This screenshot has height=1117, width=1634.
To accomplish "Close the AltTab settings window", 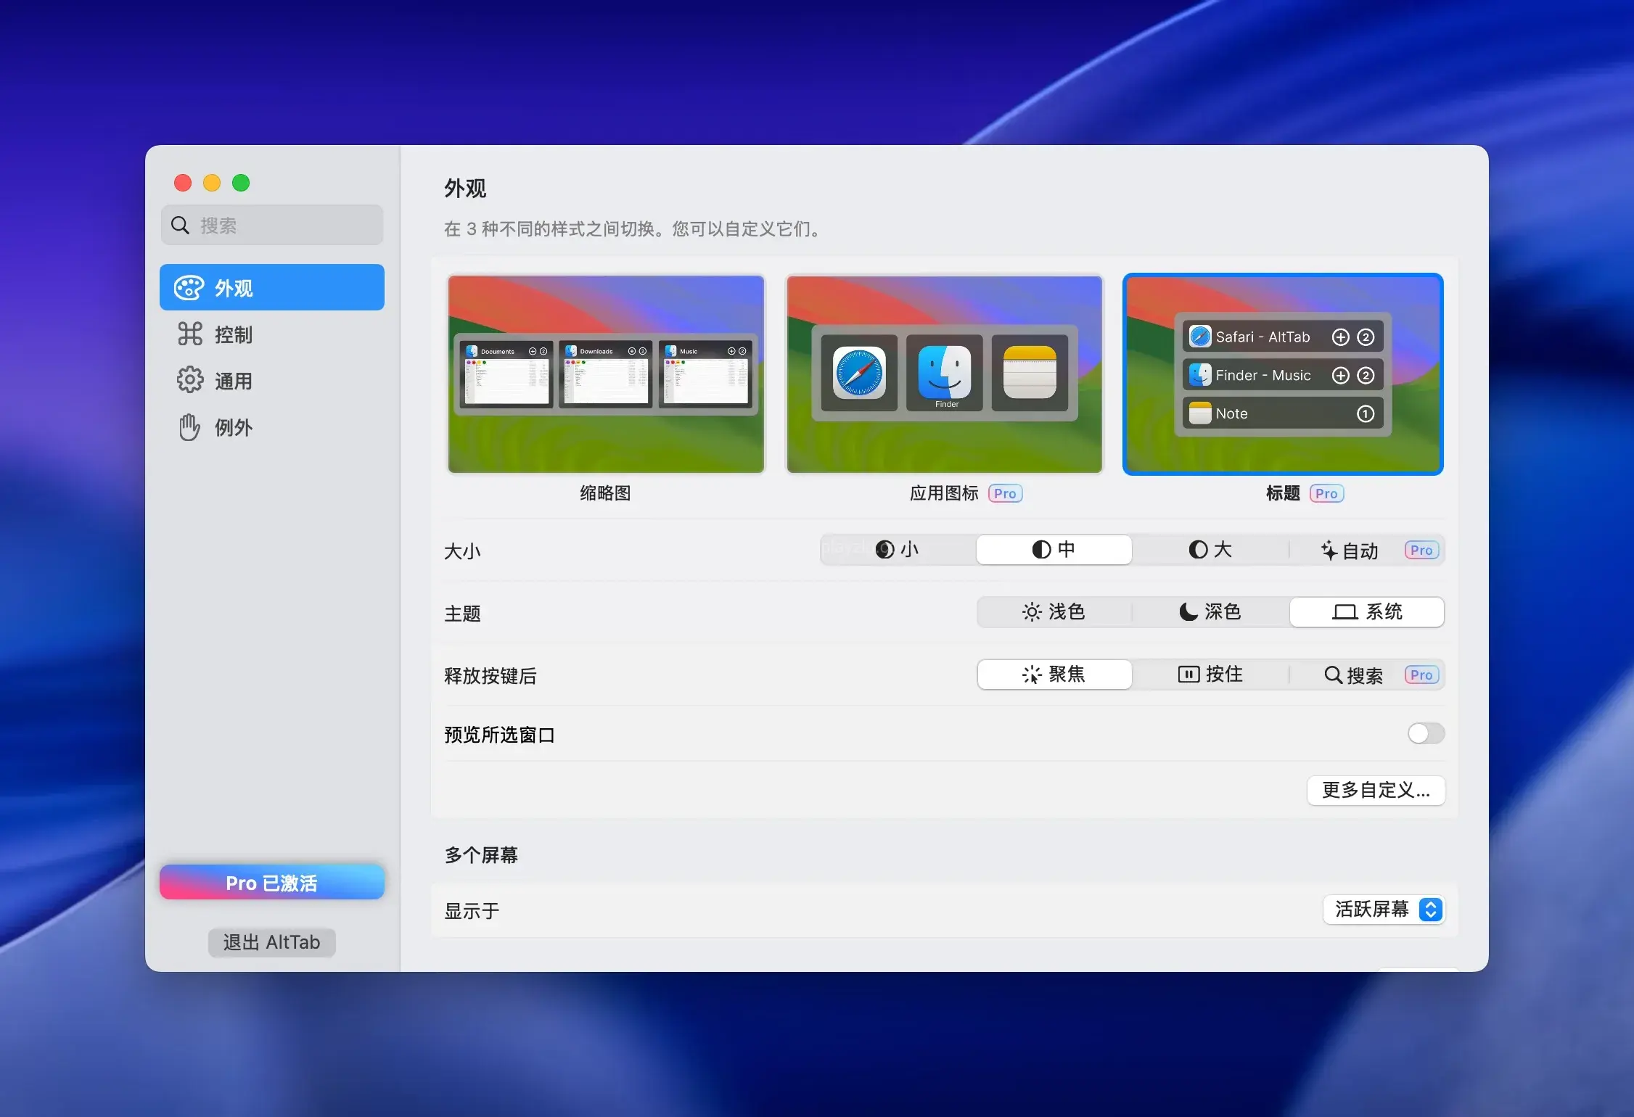I will [x=183, y=183].
